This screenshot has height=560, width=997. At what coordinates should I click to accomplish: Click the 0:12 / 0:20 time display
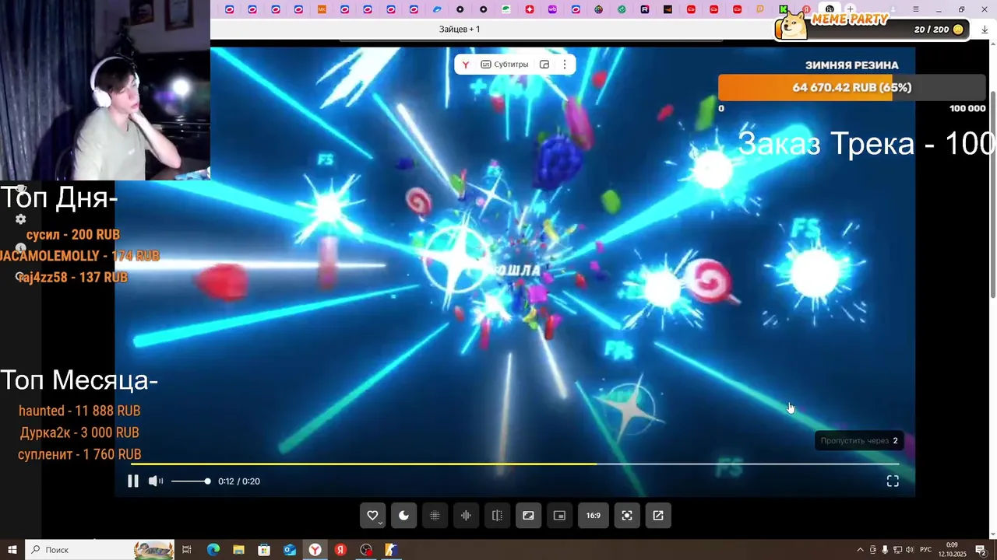pos(239,481)
